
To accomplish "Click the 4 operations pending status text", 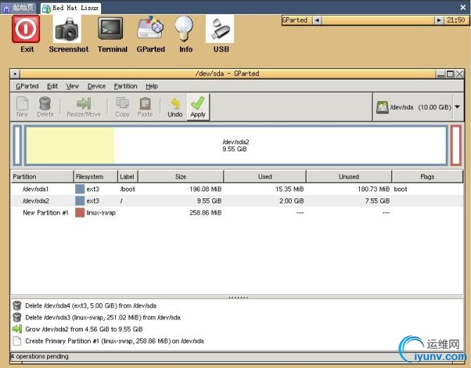I will click(40, 357).
